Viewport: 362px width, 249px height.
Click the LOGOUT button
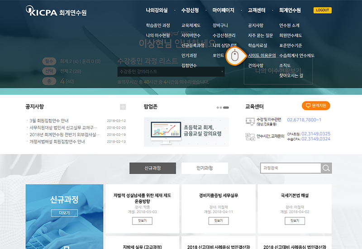(323, 10)
